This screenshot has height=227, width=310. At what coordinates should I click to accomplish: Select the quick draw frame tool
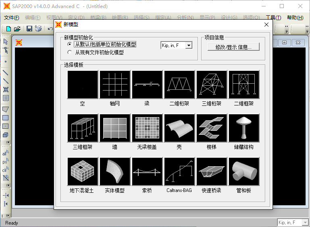click(x=6, y=81)
